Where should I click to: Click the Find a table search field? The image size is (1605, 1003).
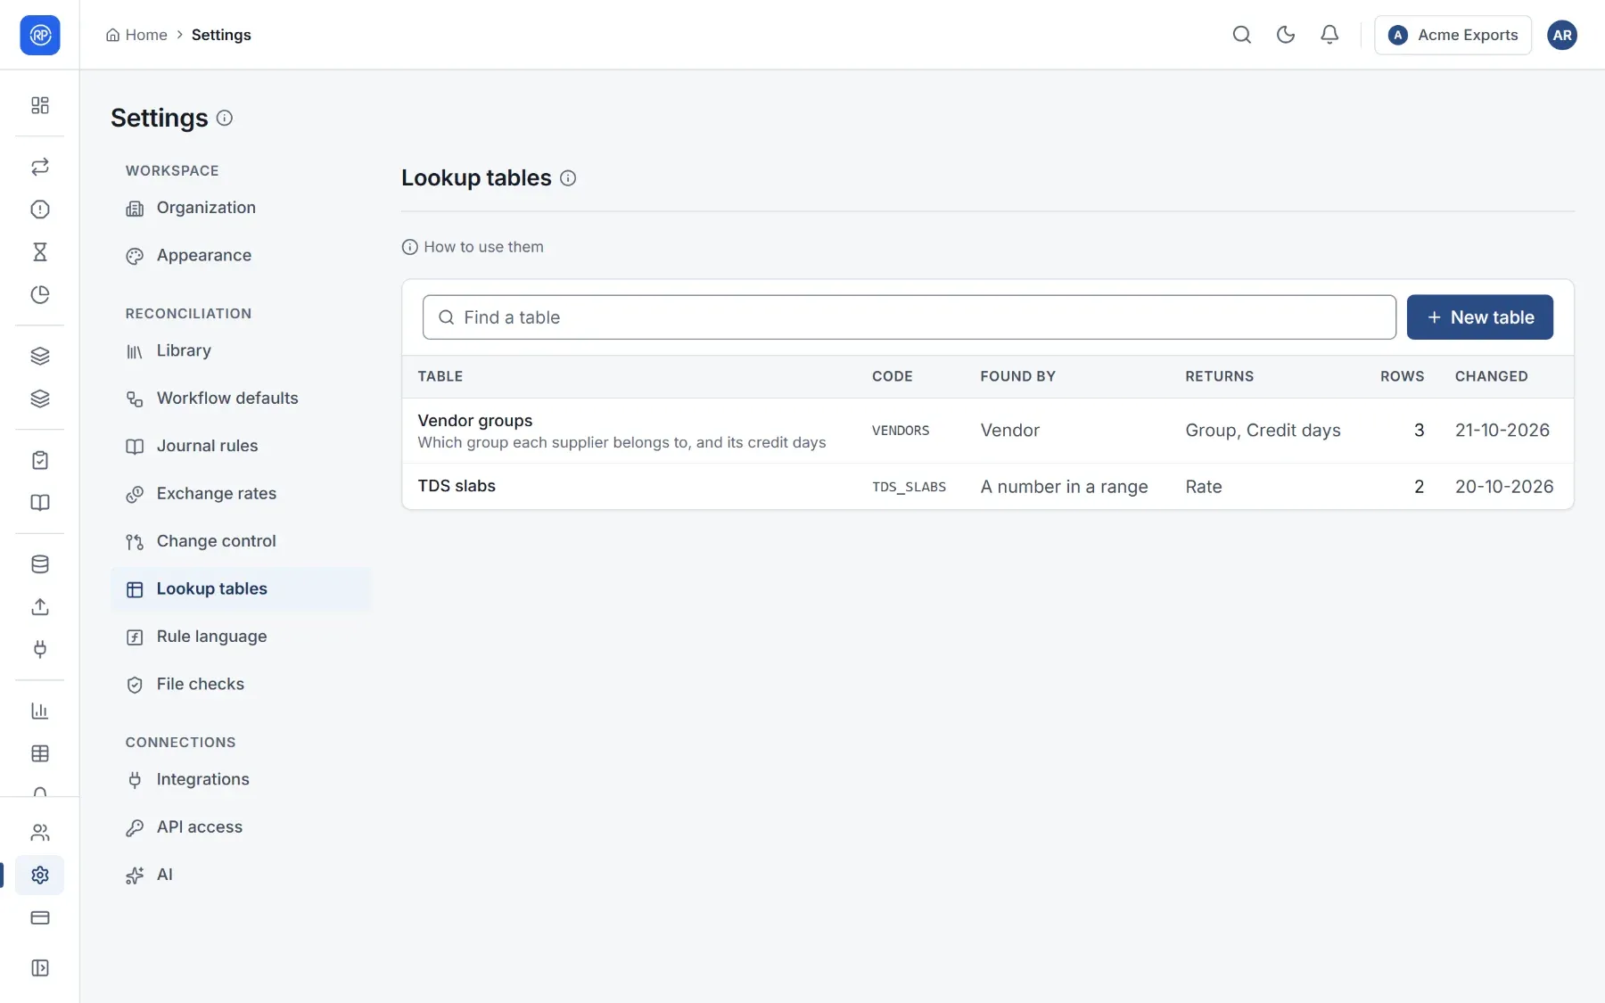tap(909, 317)
